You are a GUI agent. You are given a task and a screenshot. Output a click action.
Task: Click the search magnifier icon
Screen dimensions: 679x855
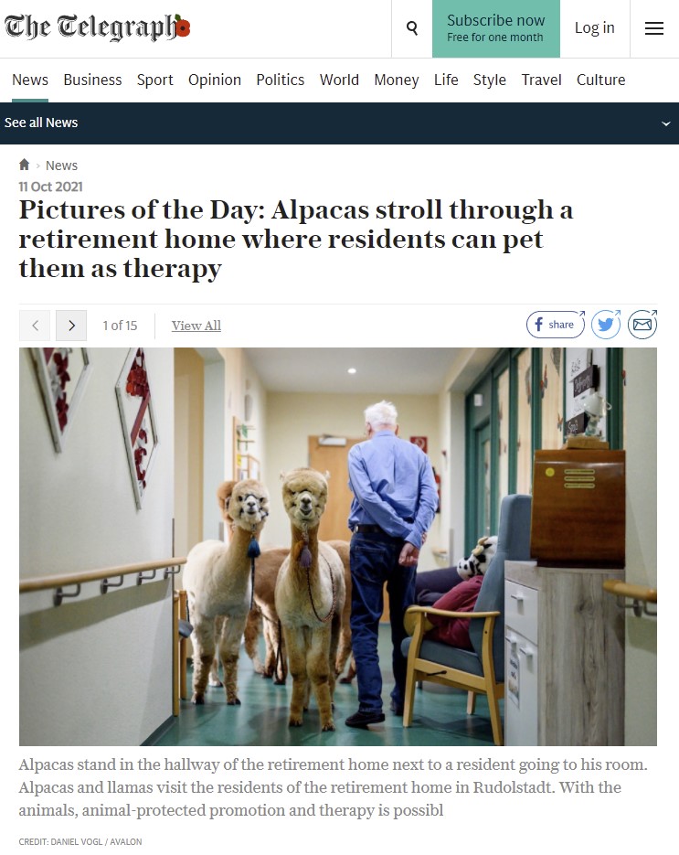(x=412, y=27)
